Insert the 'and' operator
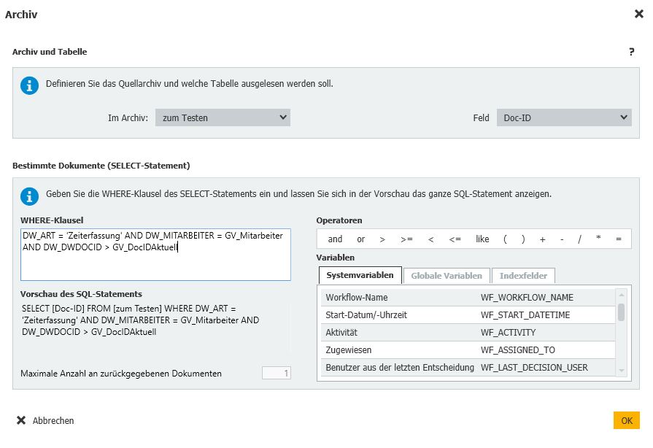The height and width of the screenshot is (448, 653). [x=335, y=239]
